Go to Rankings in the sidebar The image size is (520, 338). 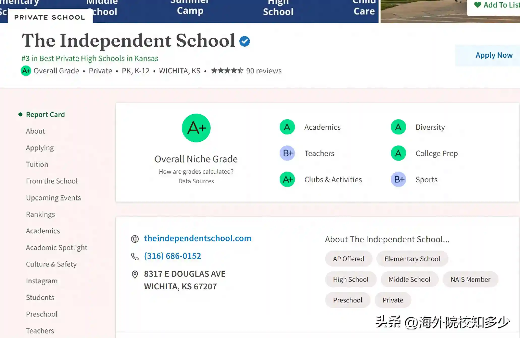coord(40,214)
